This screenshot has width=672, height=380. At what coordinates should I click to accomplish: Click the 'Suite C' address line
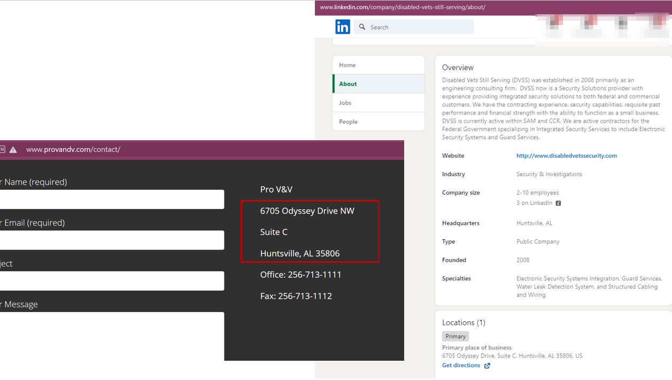274,232
